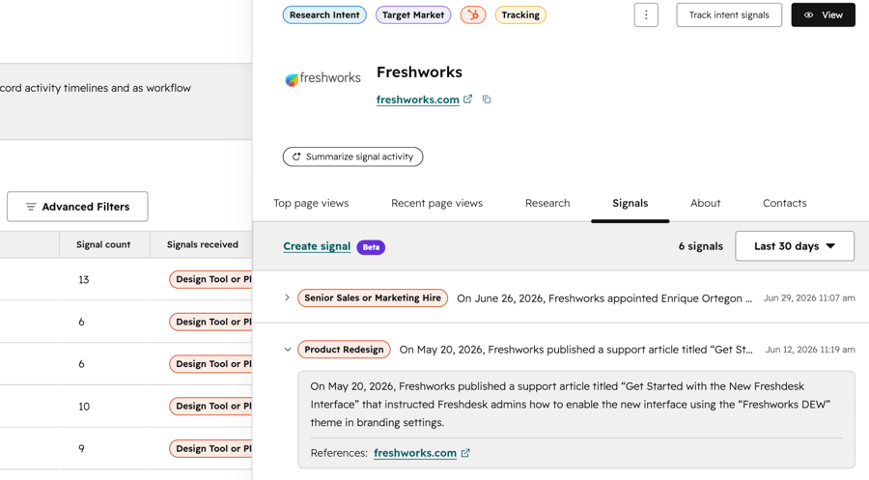Click the signal count cell showing 13
The width and height of the screenshot is (869, 480).
84,279
